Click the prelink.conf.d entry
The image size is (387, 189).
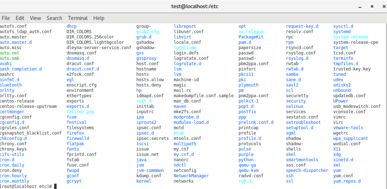click(x=256, y=122)
